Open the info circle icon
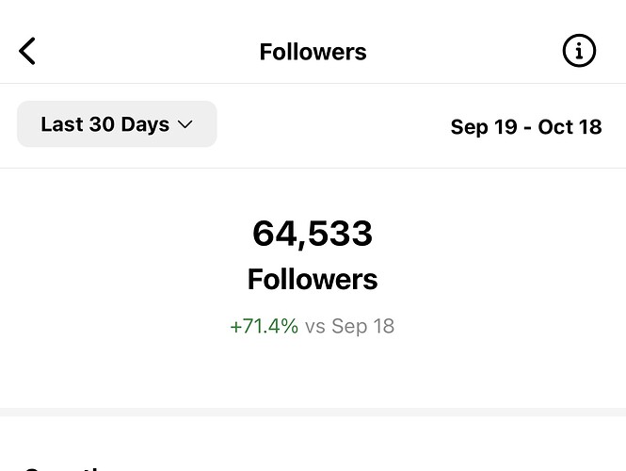The width and height of the screenshot is (626, 471). (579, 51)
